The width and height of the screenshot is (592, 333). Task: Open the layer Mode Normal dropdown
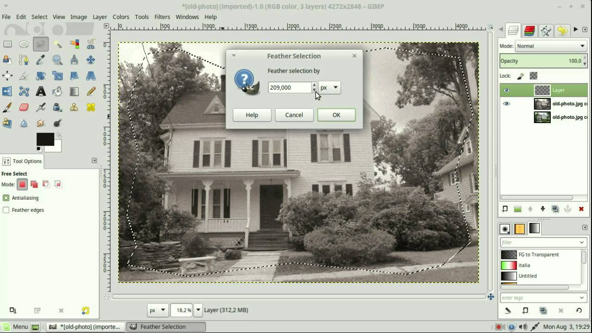pos(551,46)
